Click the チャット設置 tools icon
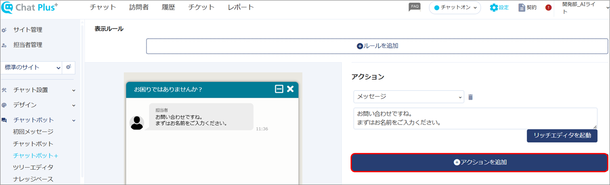Screen dimensions: 610x185 4,90
